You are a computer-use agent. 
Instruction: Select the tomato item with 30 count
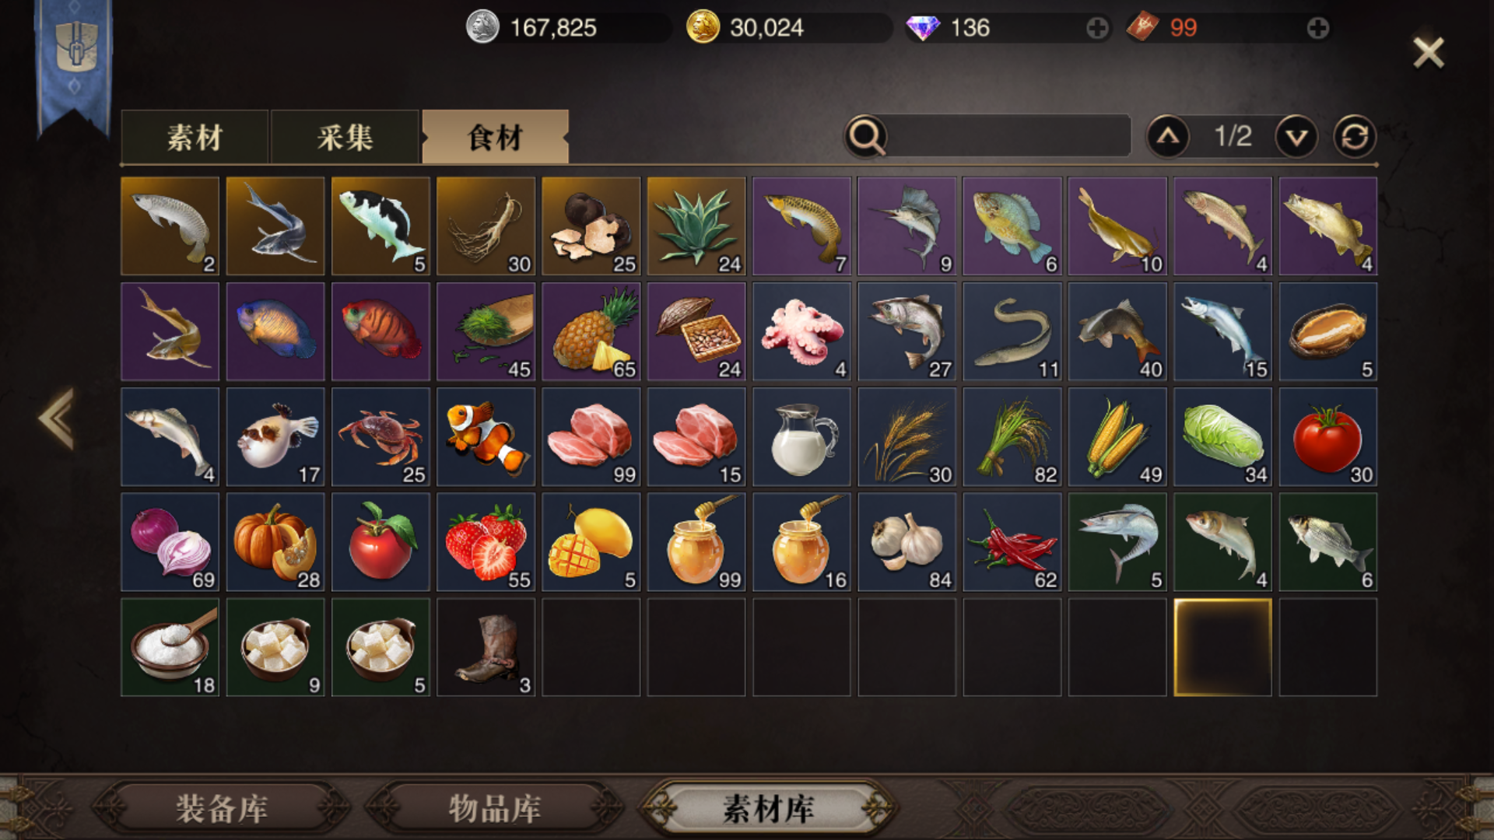[x=1327, y=437]
